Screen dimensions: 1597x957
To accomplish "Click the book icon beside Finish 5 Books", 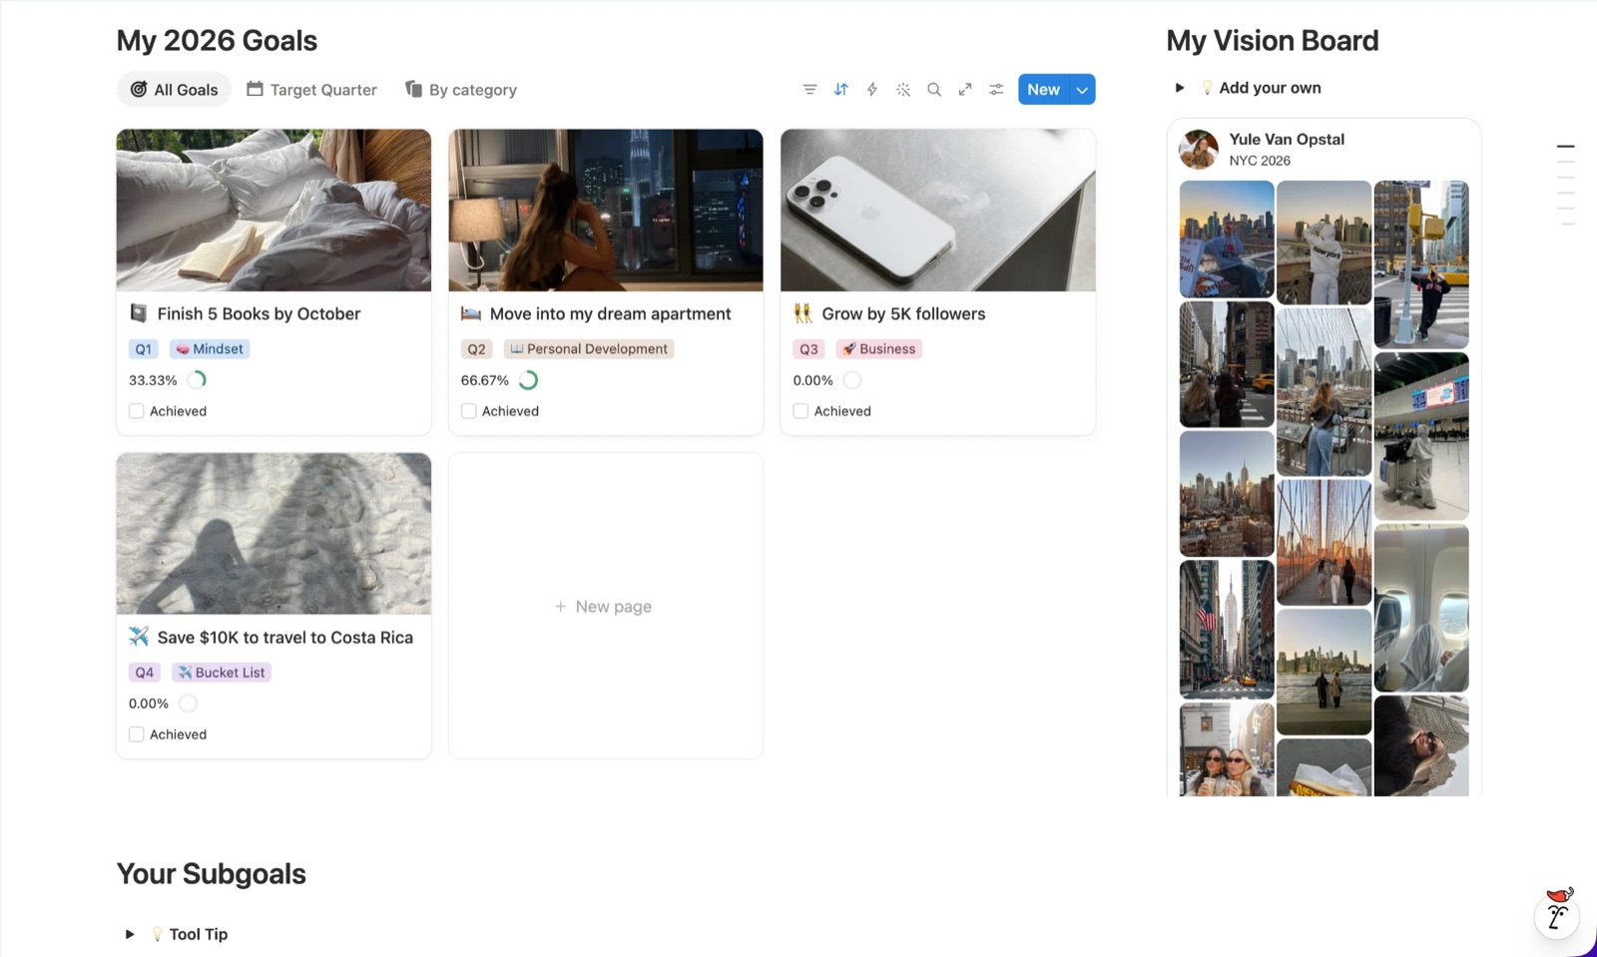I will 139,313.
